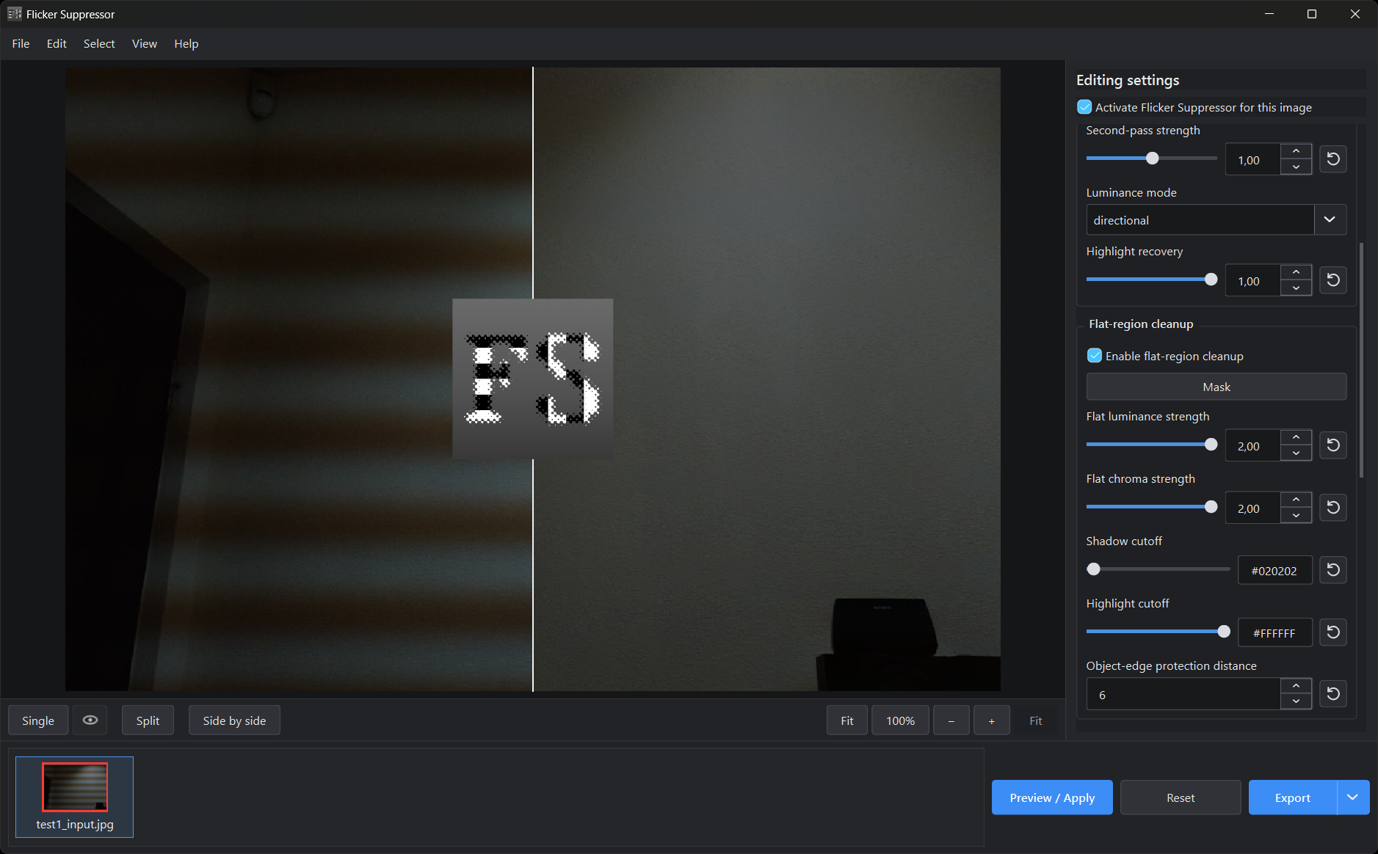This screenshot has height=854, width=1378.
Task: Disable flat-region cleanup checkbox
Action: pyautogui.click(x=1095, y=356)
